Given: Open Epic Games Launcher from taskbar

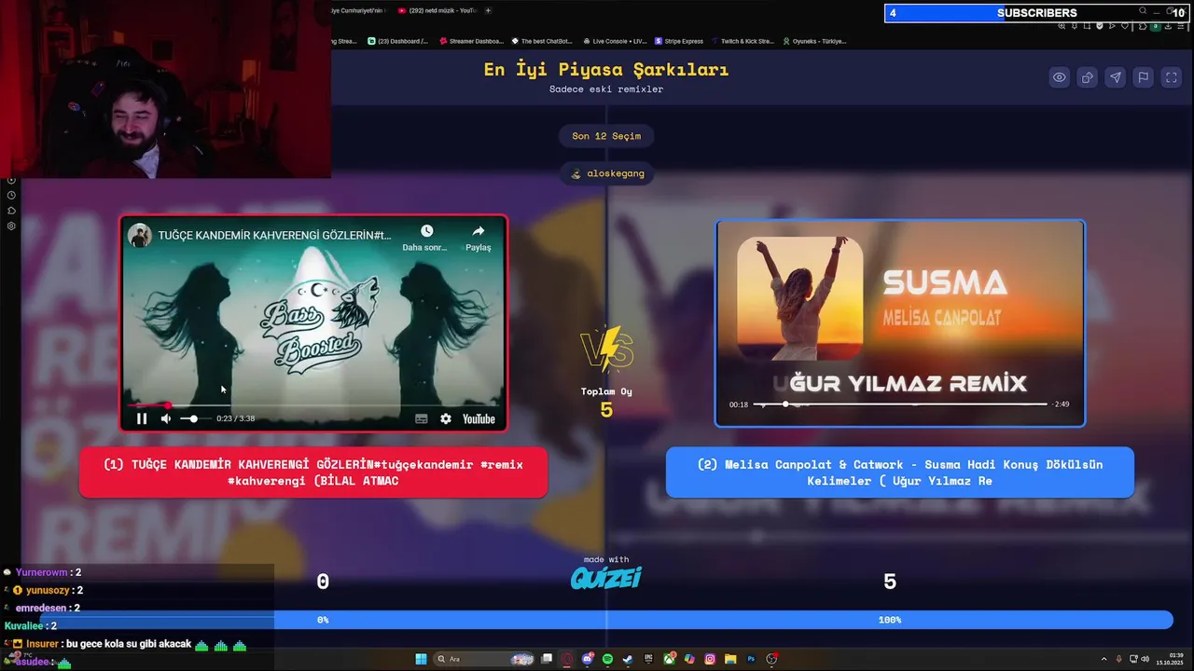Looking at the screenshot, I should tap(648, 659).
